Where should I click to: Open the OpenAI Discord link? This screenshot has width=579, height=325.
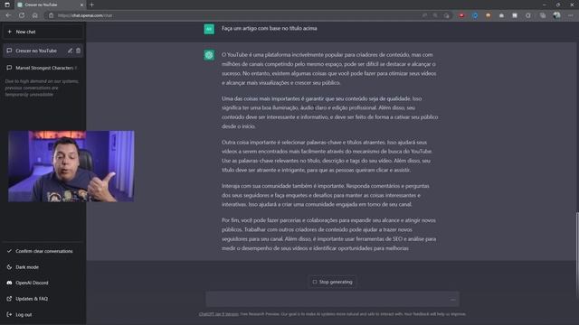click(43, 283)
